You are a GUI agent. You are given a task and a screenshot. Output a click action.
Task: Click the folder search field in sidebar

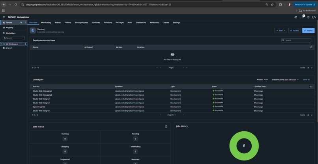click(x=13, y=38)
